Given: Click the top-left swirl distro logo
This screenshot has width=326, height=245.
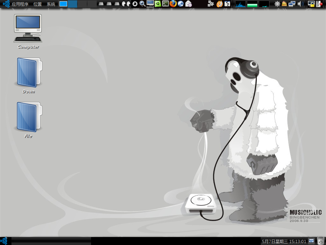Looking at the screenshot, I should [6, 4].
